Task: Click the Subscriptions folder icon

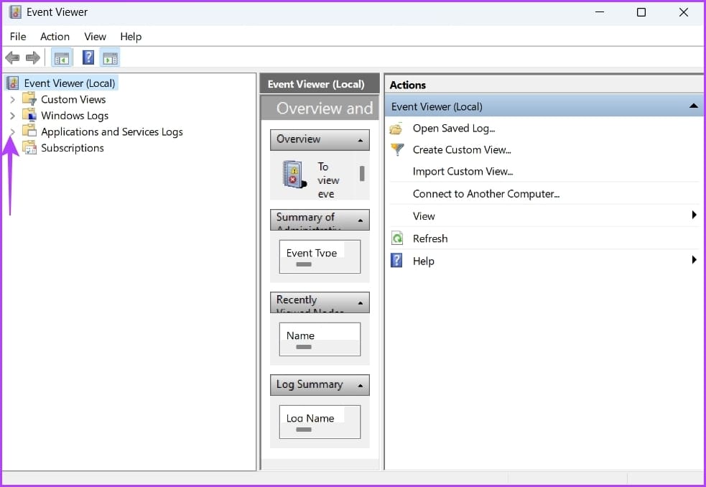Action: coord(29,147)
